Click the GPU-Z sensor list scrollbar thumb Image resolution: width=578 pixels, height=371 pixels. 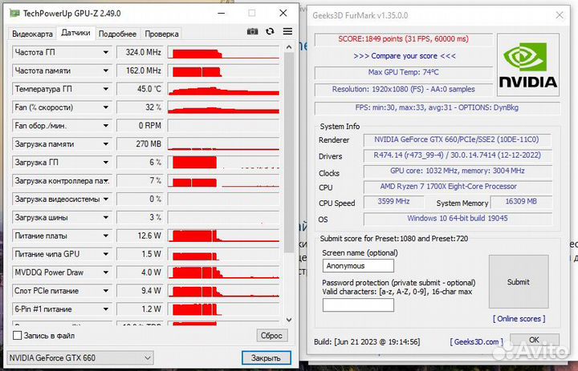289,153
